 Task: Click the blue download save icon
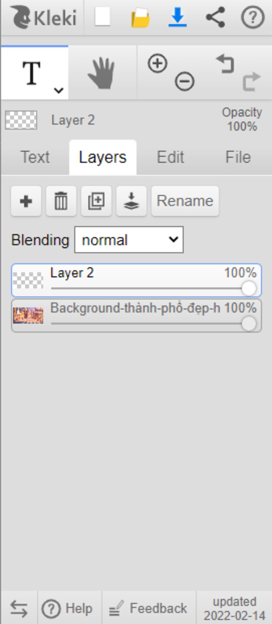coord(177,17)
